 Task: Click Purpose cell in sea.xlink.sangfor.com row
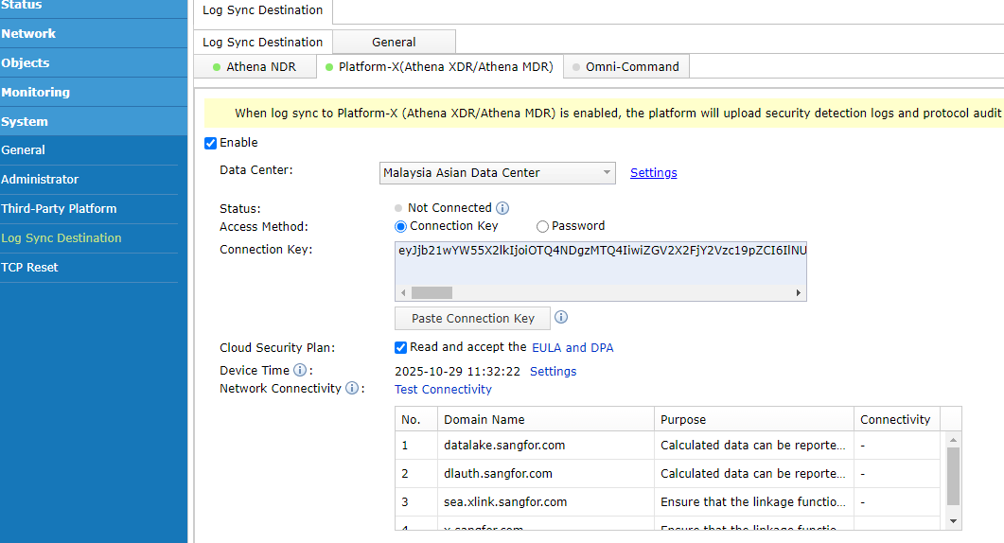click(753, 502)
